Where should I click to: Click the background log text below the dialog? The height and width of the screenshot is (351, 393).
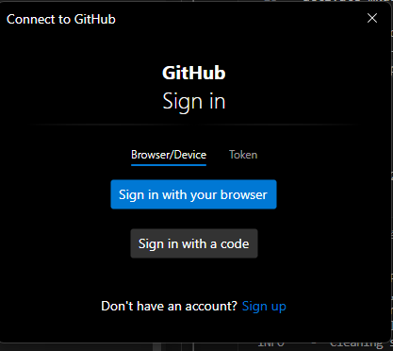(320, 345)
